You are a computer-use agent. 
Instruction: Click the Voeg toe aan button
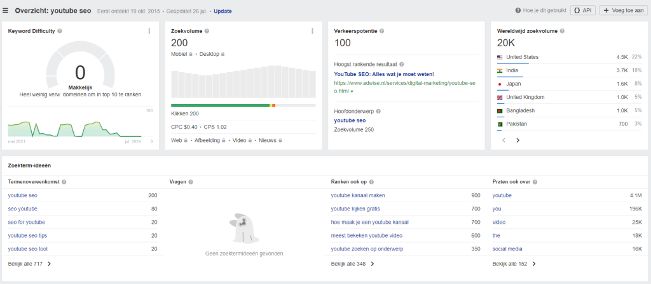point(624,10)
